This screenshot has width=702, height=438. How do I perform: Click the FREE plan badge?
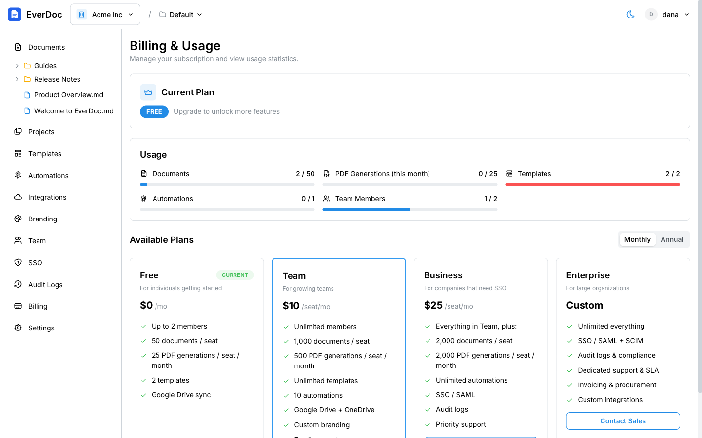(154, 111)
